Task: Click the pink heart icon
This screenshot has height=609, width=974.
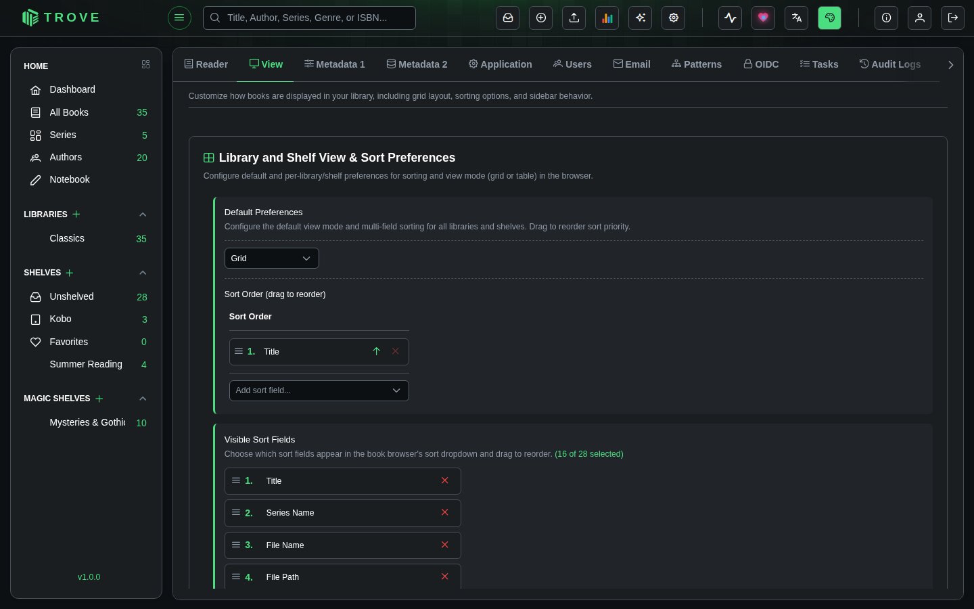Action: tap(764, 18)
